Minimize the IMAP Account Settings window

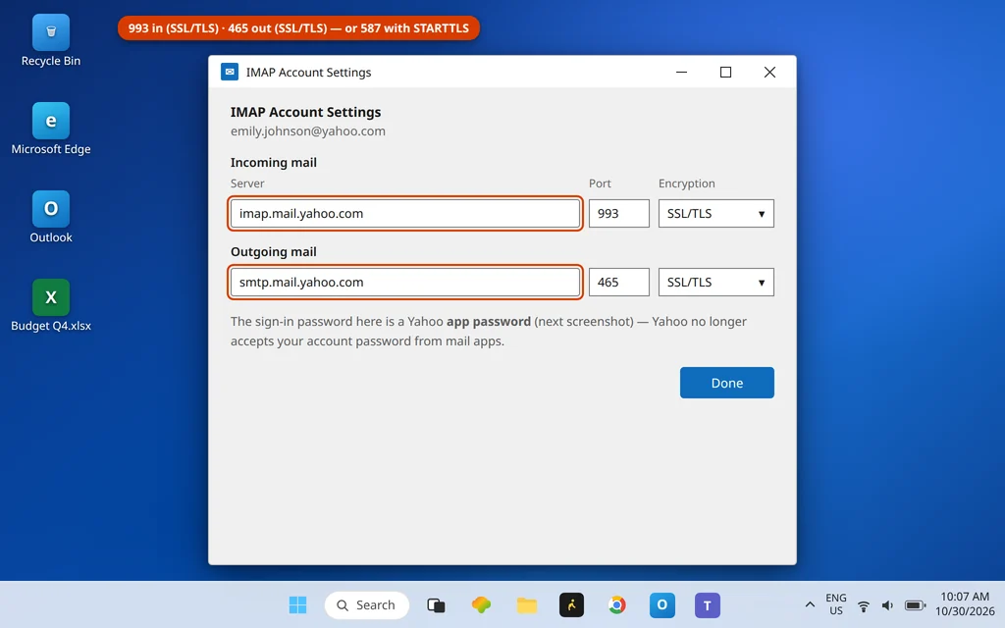pos(681,72)
